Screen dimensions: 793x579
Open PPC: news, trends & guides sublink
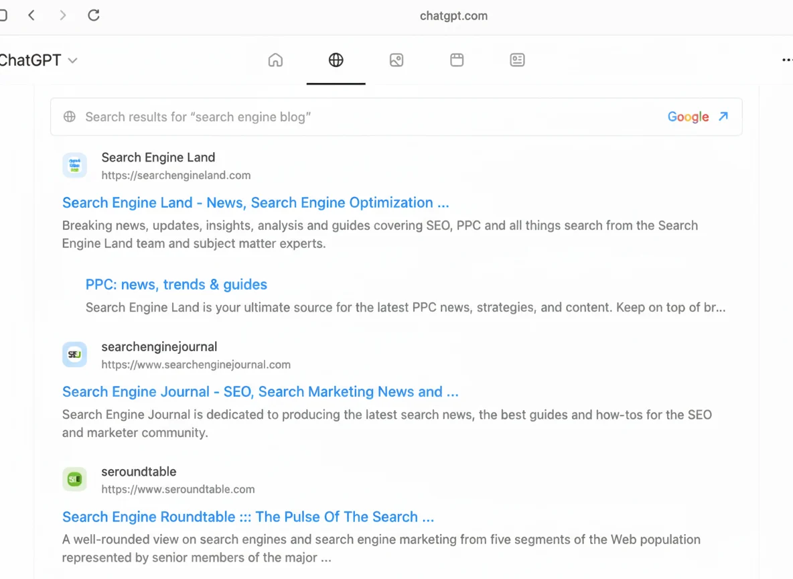pyautogui.click(x=176, y=284)
